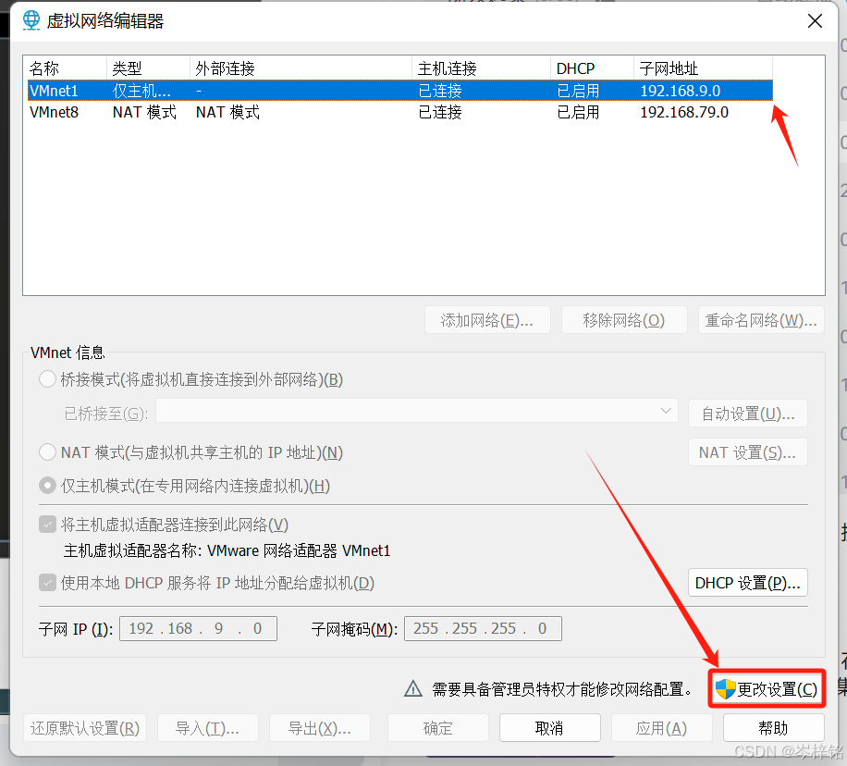Click subnet address 192.168.79.0 cell
Screen dimensions: 847x766
(x=684, y=113)
